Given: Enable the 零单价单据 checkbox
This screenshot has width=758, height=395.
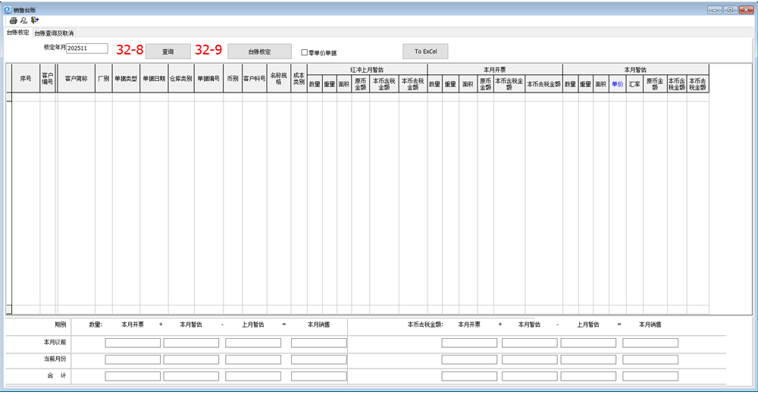Looking at the screenshot, I should click(305, 53).
